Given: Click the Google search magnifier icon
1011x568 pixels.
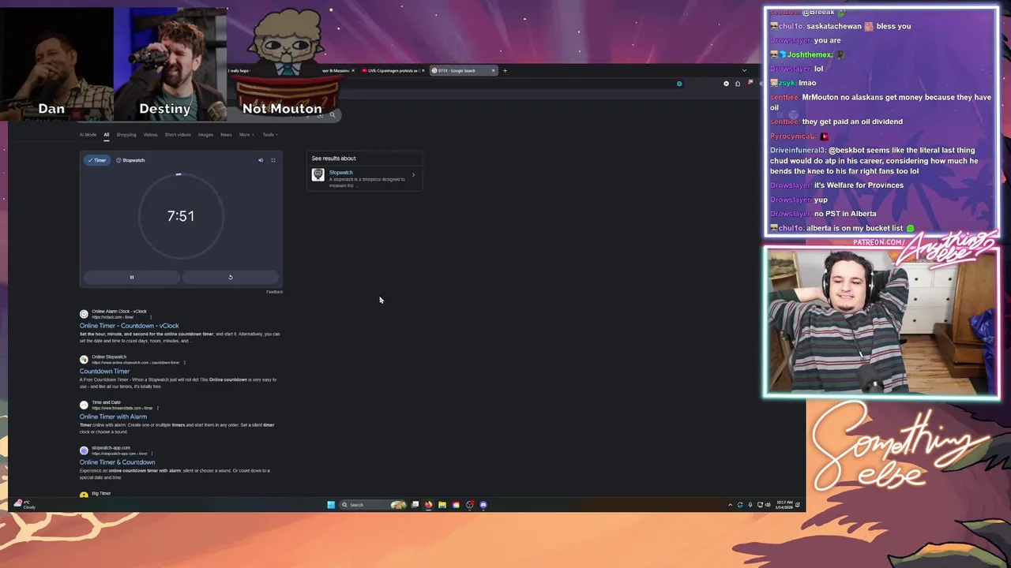Looking at the screenshot, I should point(333,115).
